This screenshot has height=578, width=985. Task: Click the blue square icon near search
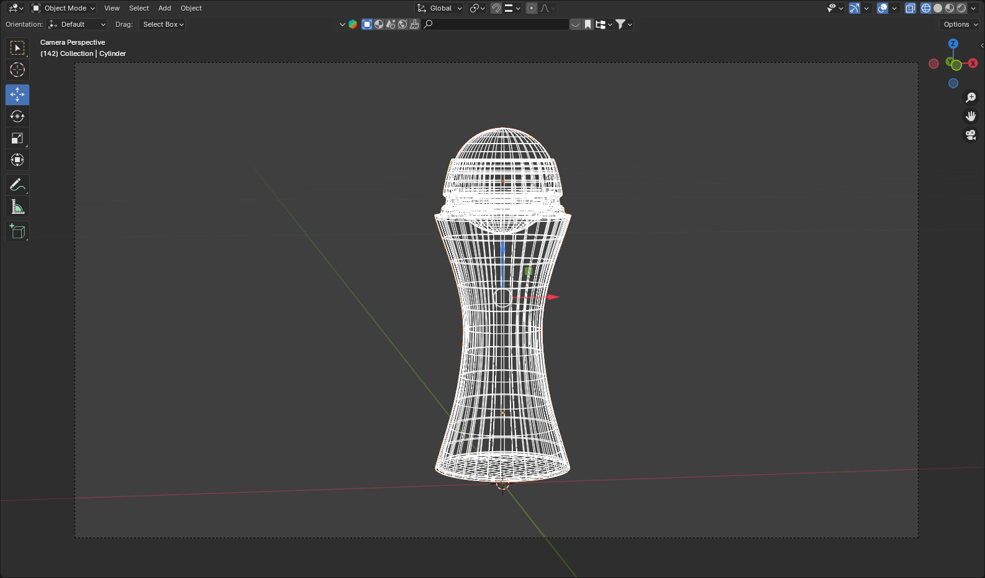367,24
